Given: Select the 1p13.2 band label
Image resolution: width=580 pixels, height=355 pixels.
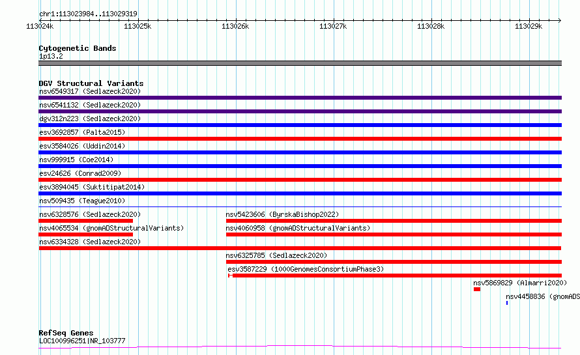Looking at the screenshot, I should pyautogui.click(x=51, y=56).
